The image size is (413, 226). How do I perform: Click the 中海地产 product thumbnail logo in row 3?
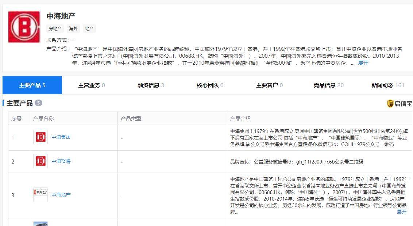[40, 194]
